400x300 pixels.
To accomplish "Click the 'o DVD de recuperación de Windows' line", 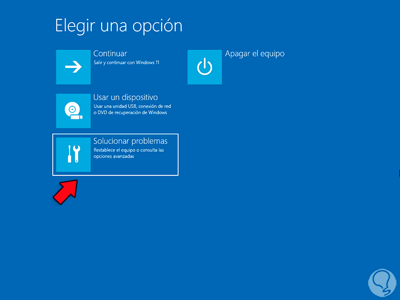I will coord(130,113).
